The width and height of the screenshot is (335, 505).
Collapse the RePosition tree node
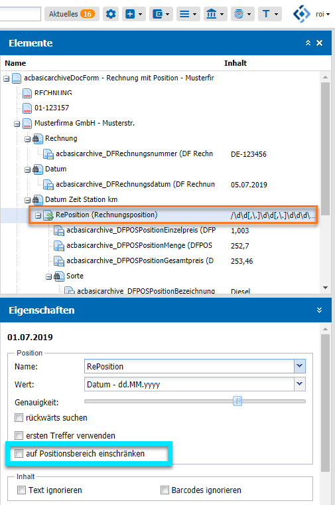38,215
